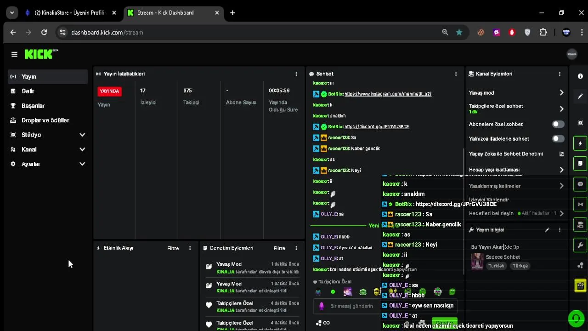588x331 pixels.
Task: Click İzleyici Yönlendir option
Action: point(489,200)
